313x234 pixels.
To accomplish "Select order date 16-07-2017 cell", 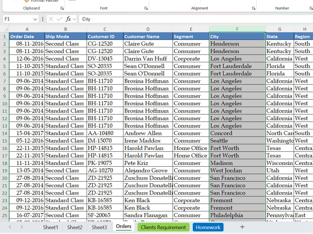I will pyautogui.click(x=27, y=215).
